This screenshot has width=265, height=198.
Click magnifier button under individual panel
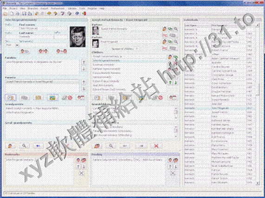coord(24,146)
